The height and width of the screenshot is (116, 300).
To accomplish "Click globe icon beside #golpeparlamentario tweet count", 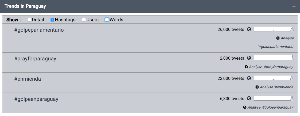I will click(x=249, y=29).
